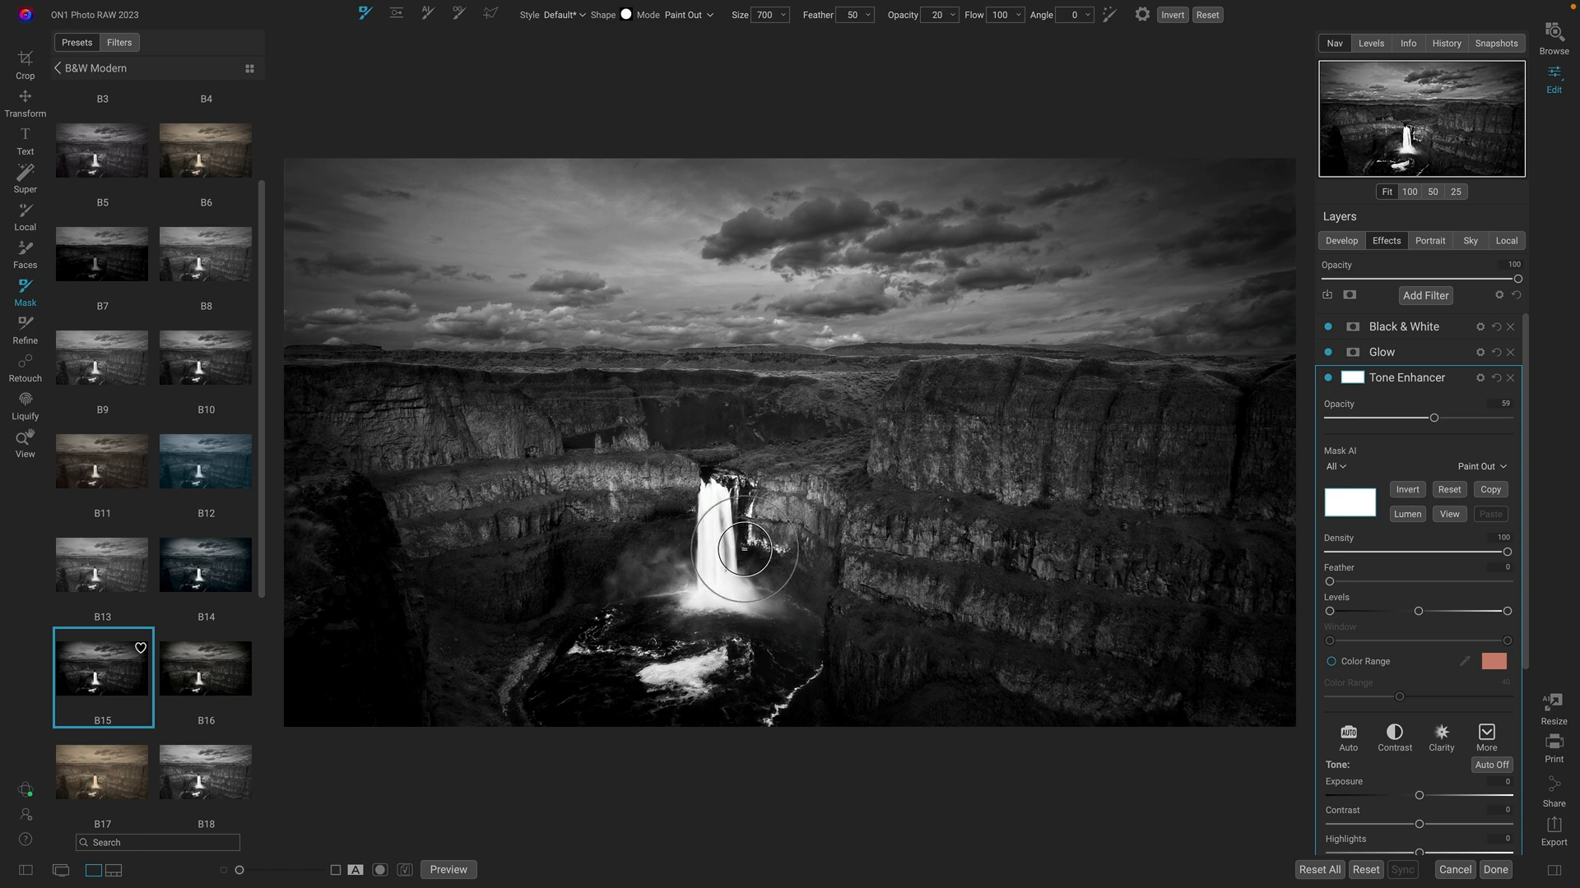Click the Clarity tone icon

(x=1441, y=733)
